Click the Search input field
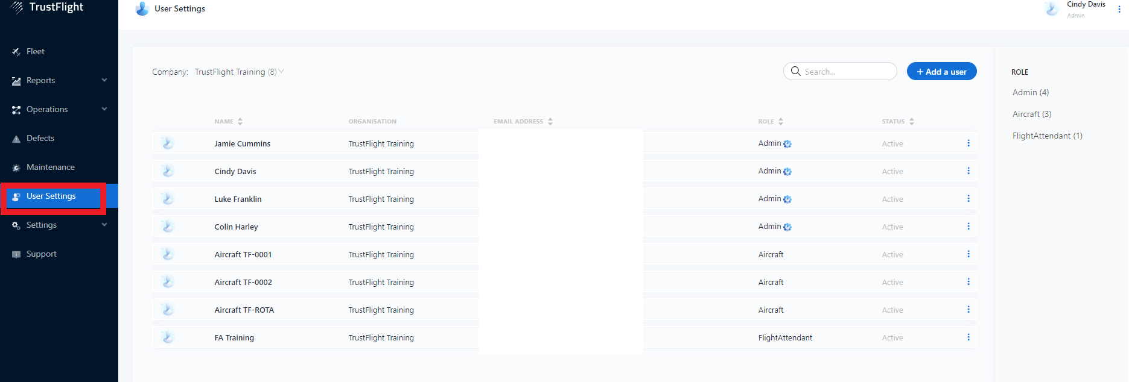This screenshot has height=382, width=1129. click(x=846, y=72)
